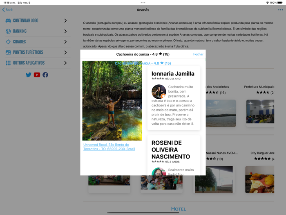The image size is (286, 215).
Task: Expand the Ranking chevron arrow
Action: tap(65, 31)
